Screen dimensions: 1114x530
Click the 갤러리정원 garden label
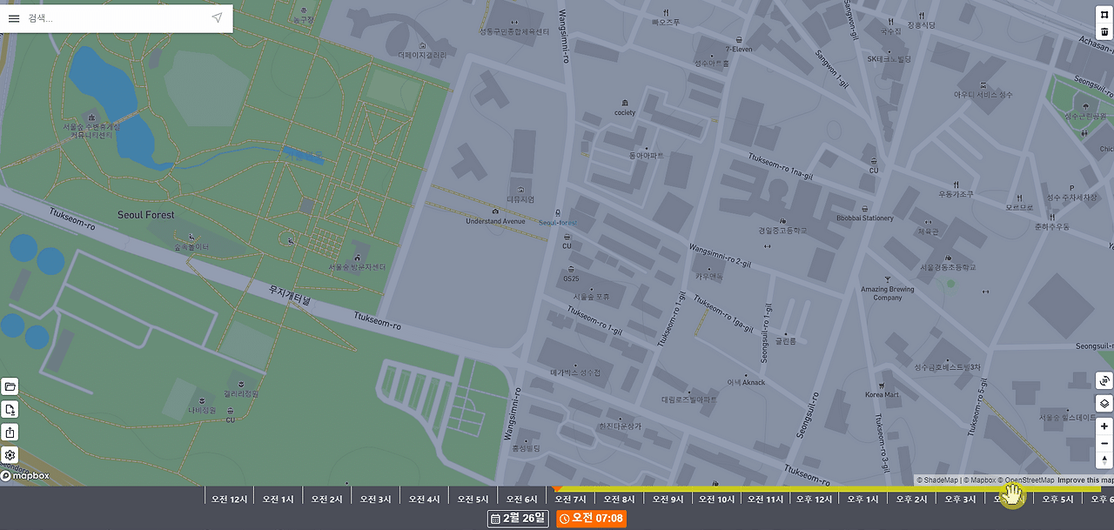pos(239,393)
